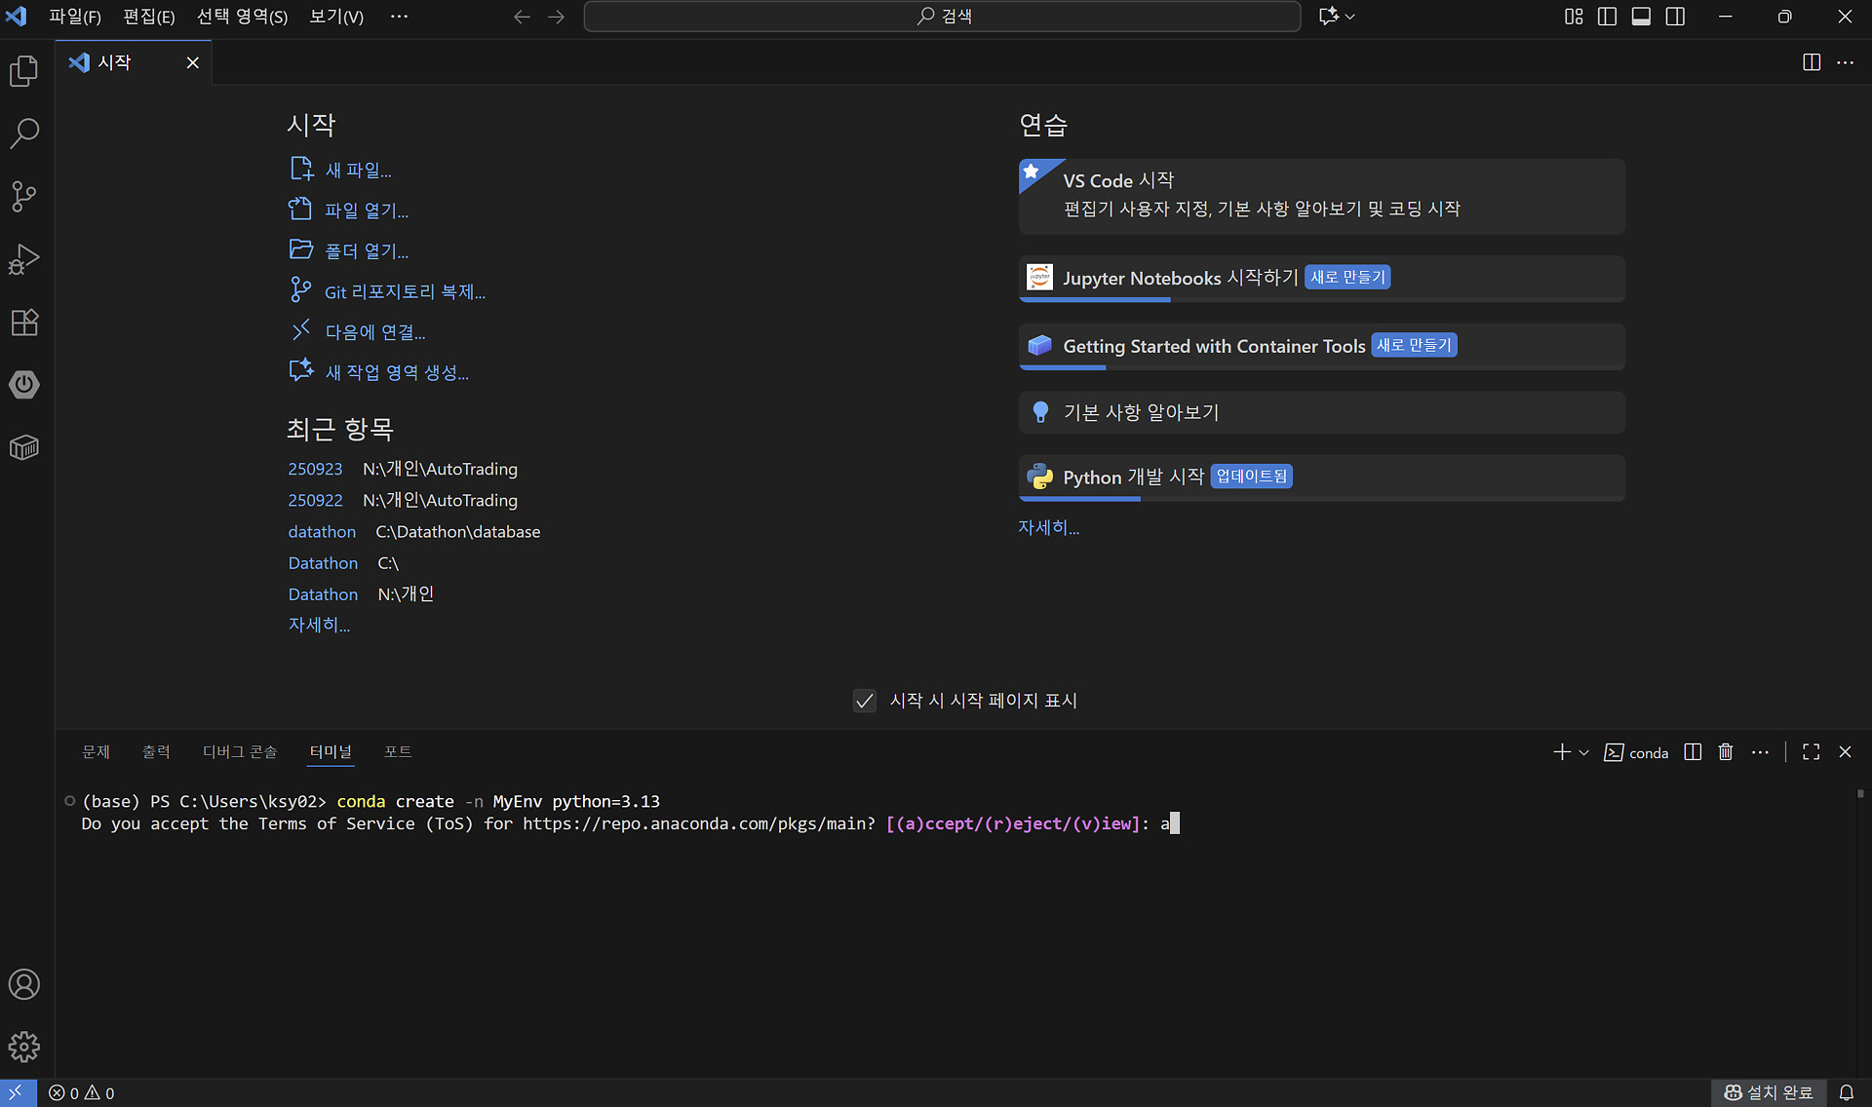Maximize the terminal panel size
Viewport: 1872px width, 1107px height.
[x=1811, y=752]
